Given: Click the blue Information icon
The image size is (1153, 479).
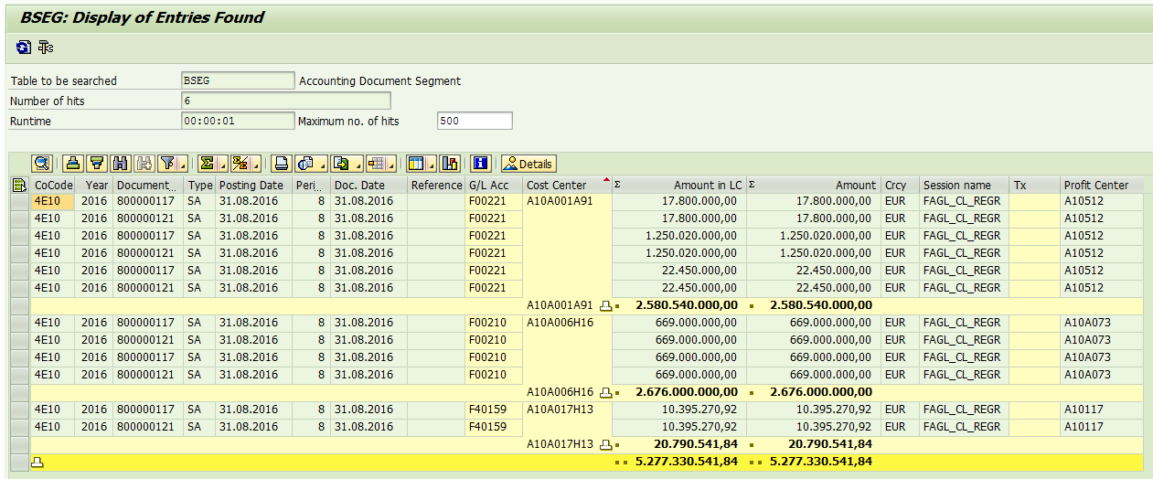Looking at the screenshot, I should 480,164.
